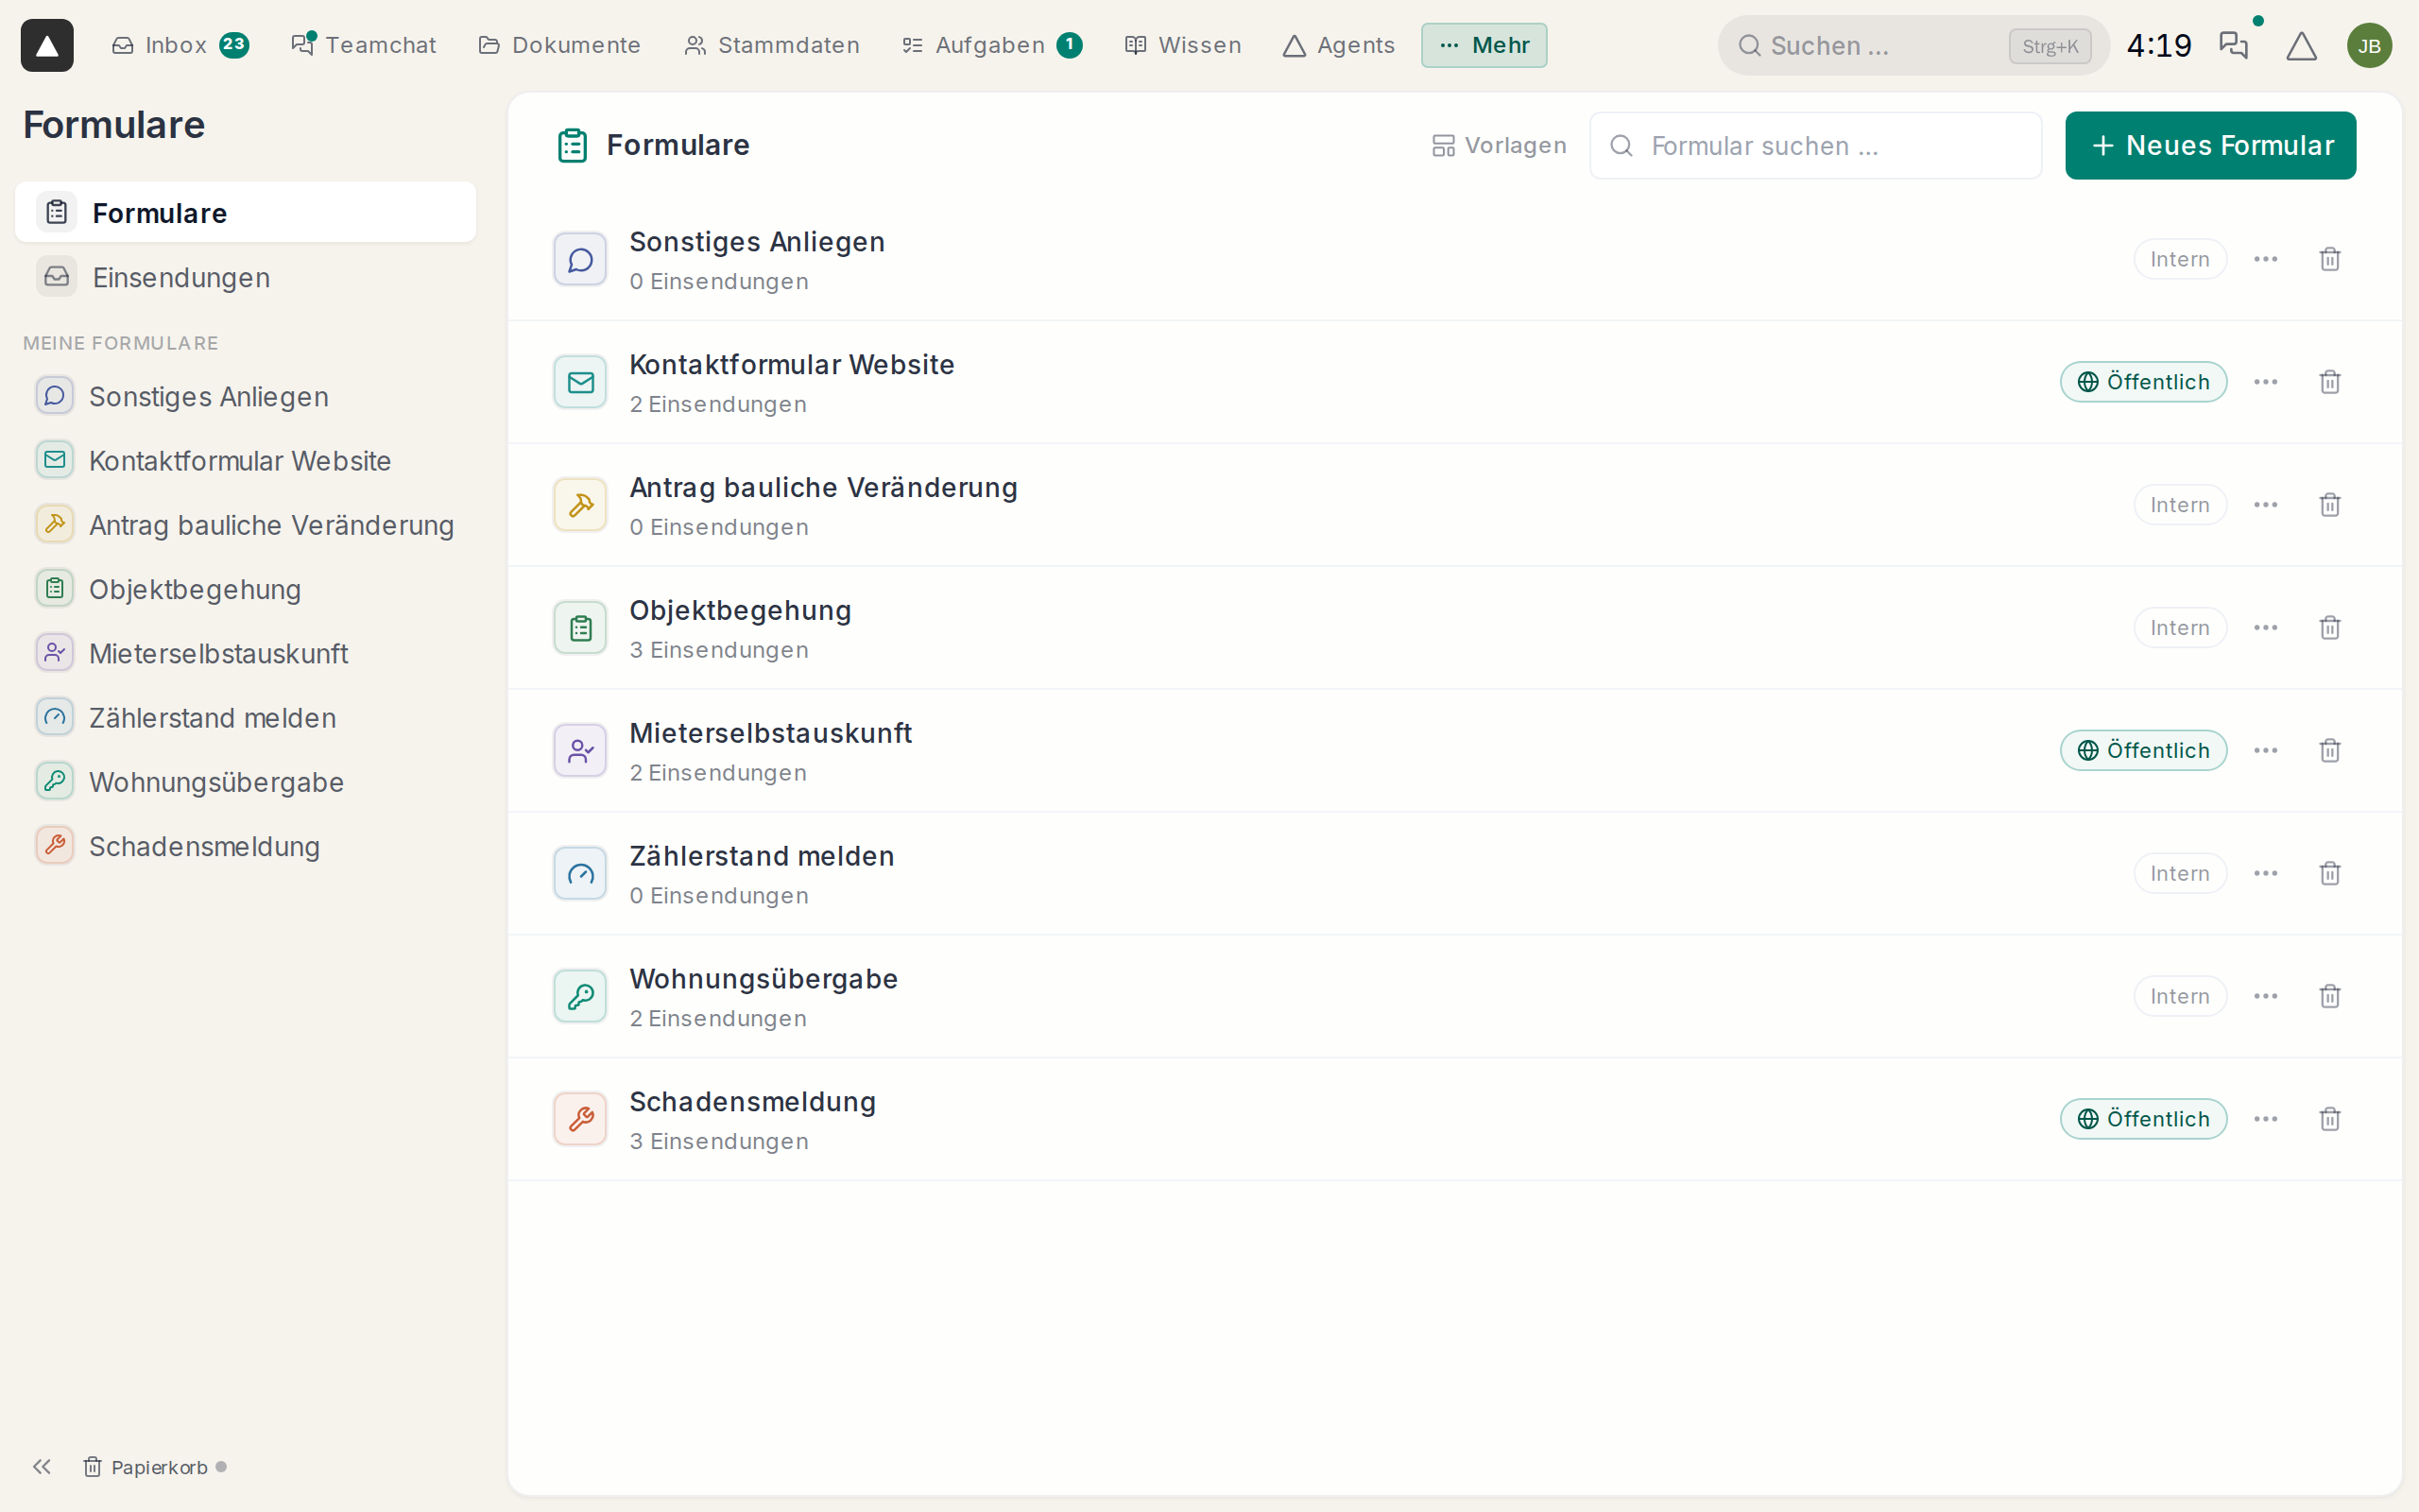The width and height of the screenshot is (2419, 1512).
Task: Click trash icon in Zählerstand melden row
Action: coord(2330,873)
